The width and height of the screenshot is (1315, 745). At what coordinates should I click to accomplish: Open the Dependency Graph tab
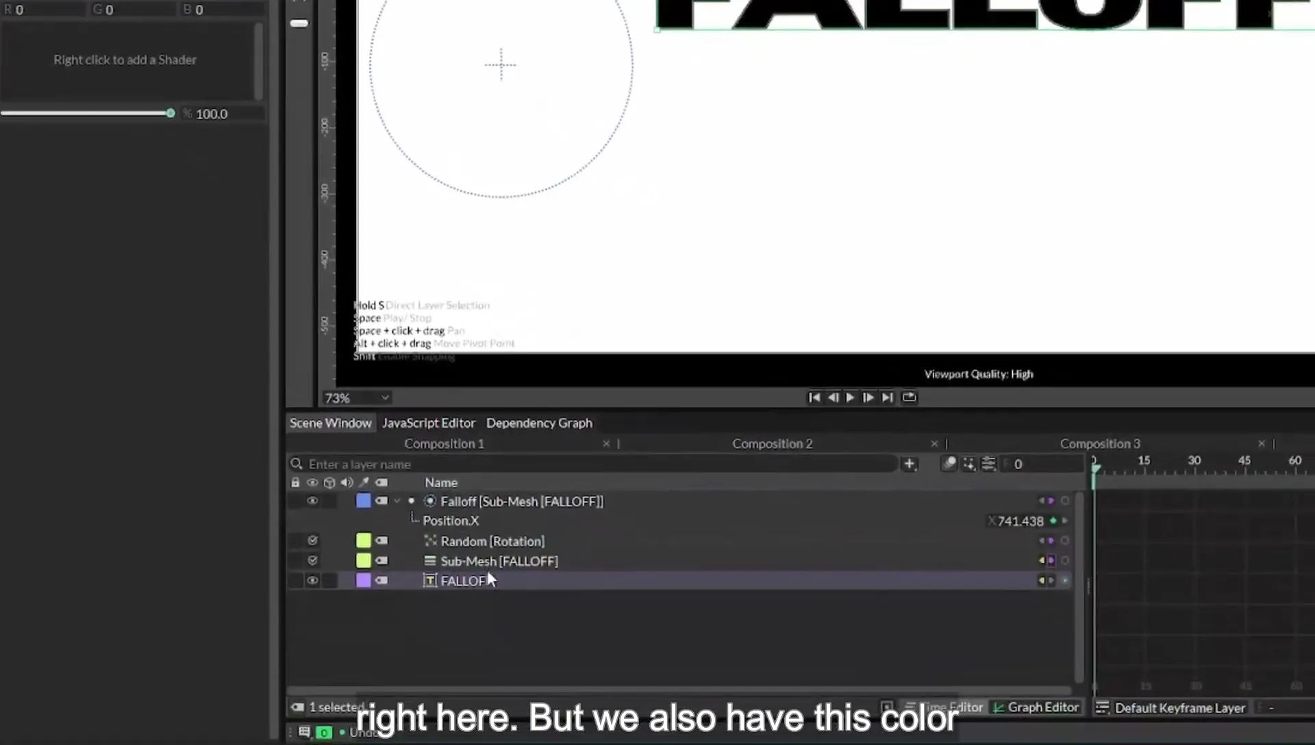coord(539,423)
